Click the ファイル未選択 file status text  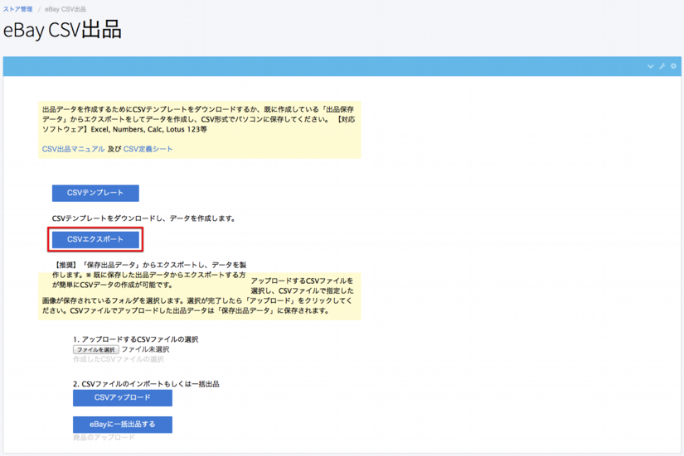(145, 350)
